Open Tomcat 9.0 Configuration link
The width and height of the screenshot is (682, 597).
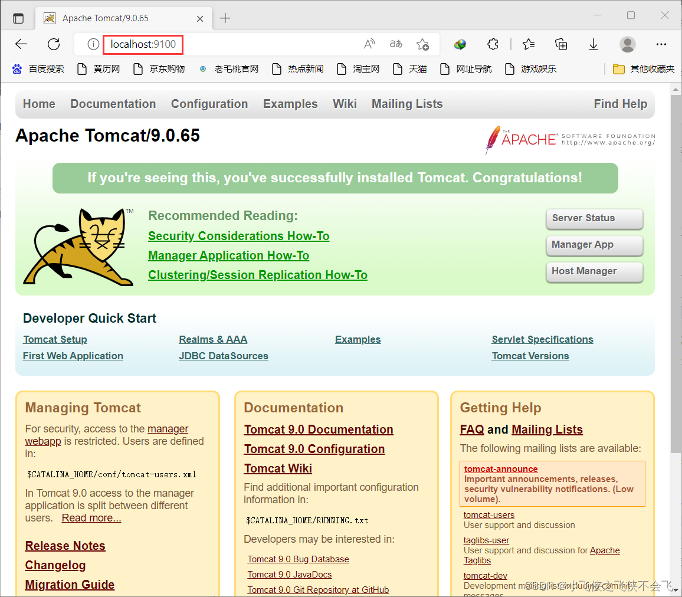tap(314, 449)
